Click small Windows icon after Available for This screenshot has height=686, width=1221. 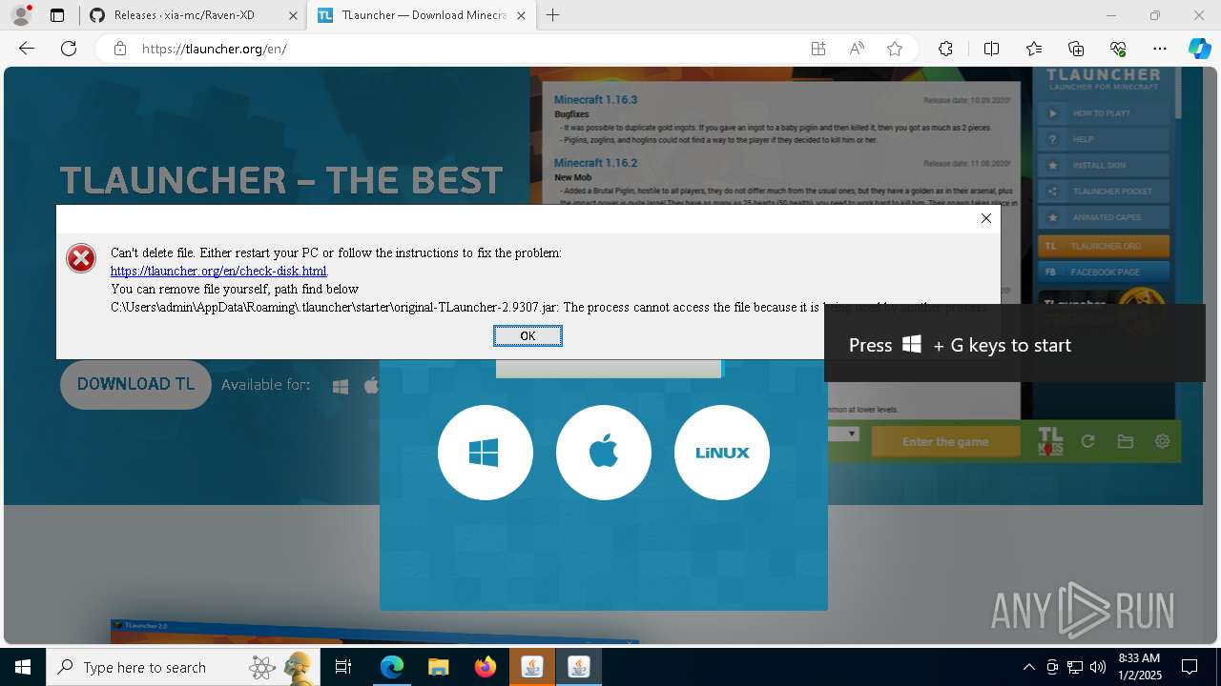[x=341, y=386]
